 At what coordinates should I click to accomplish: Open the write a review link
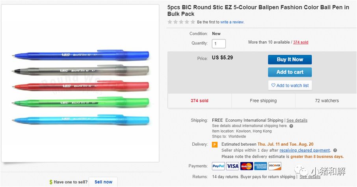tap(232, 22)
